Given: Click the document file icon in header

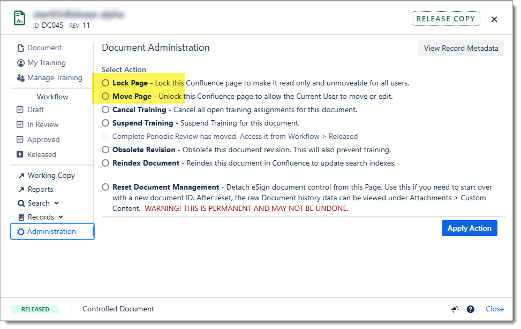Looking at the screenshot, I should coord(20,19).
